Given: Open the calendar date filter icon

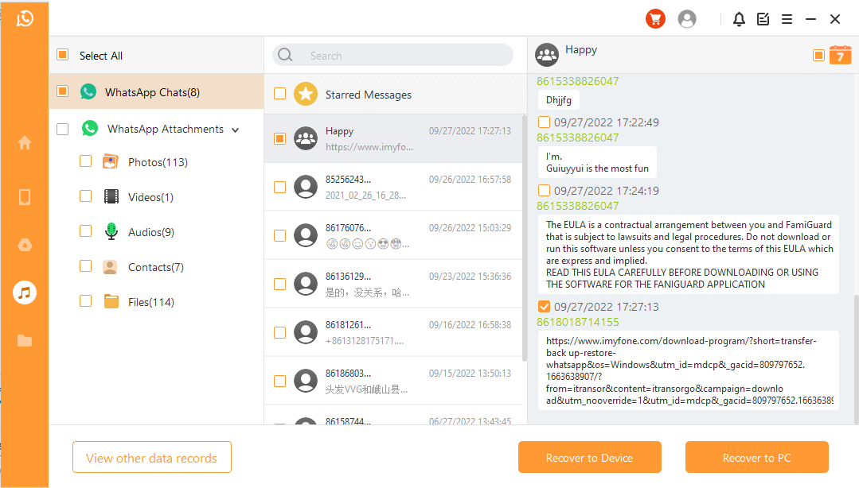Looking at the screenshot, I should click(x=840, y=55).
